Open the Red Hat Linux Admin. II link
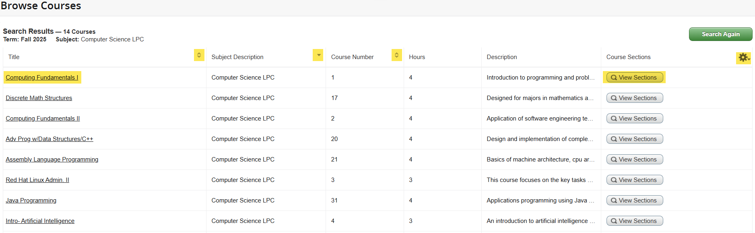Viewport: 755px width, 233px height. pyautogui.click(x=37, y=180)
